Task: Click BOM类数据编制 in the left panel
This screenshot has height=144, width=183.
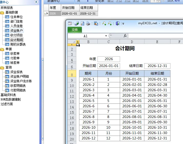Action: 10,99
